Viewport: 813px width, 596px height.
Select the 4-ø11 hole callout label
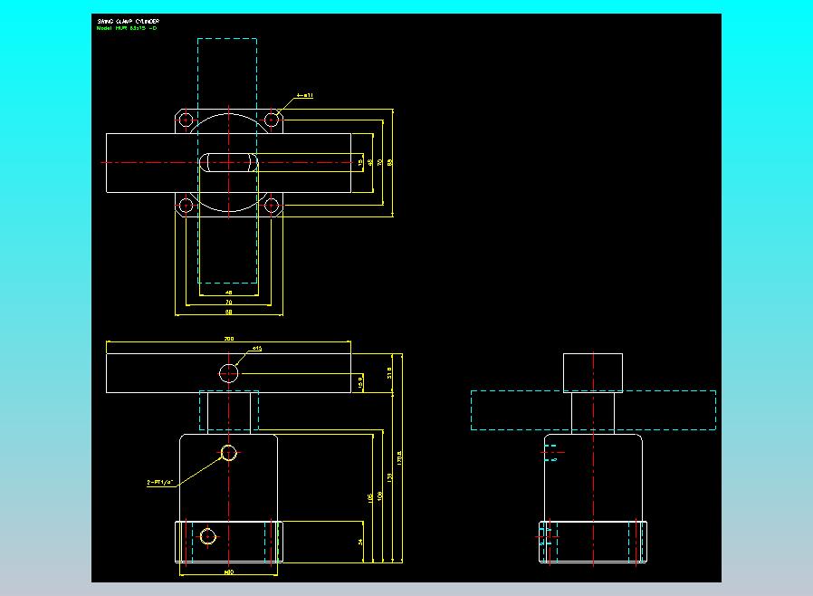click(x=305, y=95)
